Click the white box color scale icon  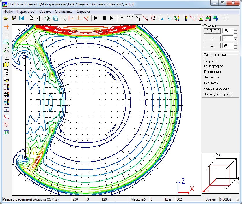[6, 95]
